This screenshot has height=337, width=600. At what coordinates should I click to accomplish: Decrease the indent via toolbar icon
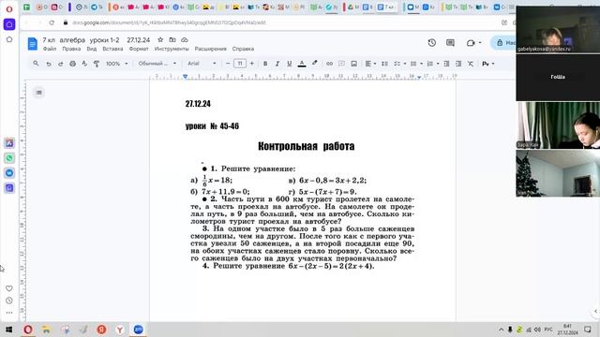pos(446,64)
